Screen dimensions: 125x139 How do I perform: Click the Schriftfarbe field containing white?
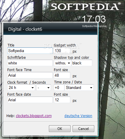[x=30, y=63]
